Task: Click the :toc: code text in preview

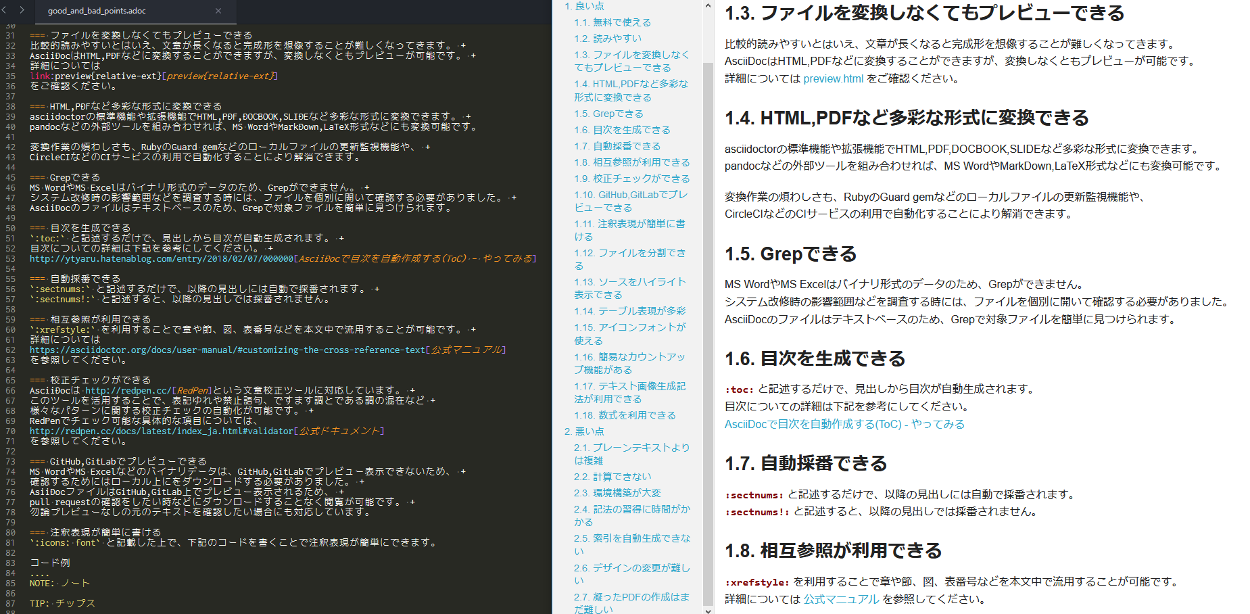Action: pyautogui.click(x=739, y=389)
